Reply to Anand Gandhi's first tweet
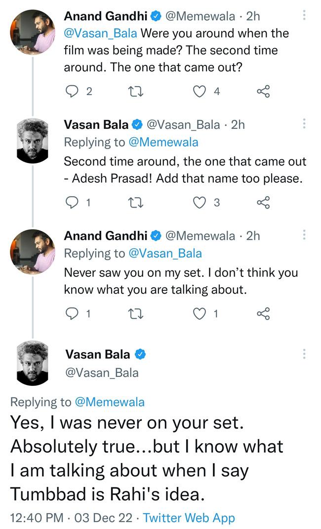Viewport: 321px width, 529px height. point(73,91)
